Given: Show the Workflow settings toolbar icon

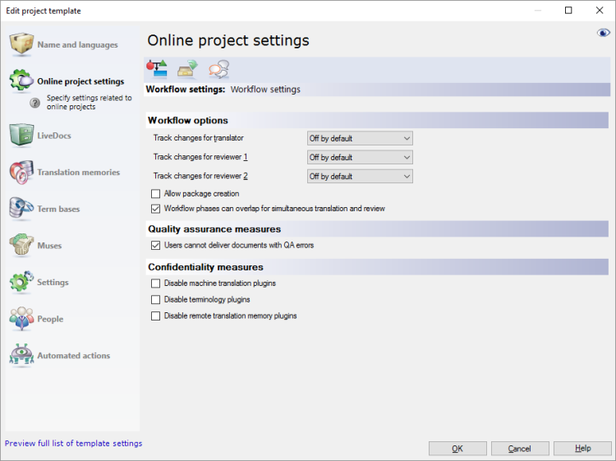Looking at the screenshot, I should point(157,68).
